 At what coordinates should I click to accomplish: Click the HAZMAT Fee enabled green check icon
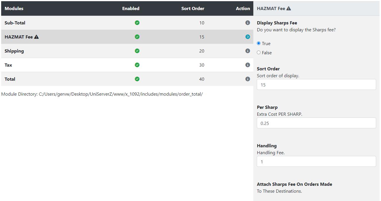(x=137, y=37)
